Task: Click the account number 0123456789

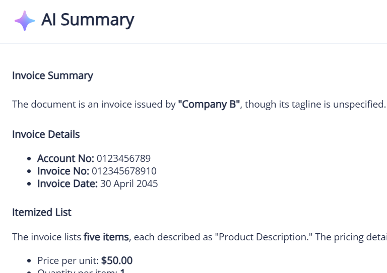Action: tap(123, 158)
